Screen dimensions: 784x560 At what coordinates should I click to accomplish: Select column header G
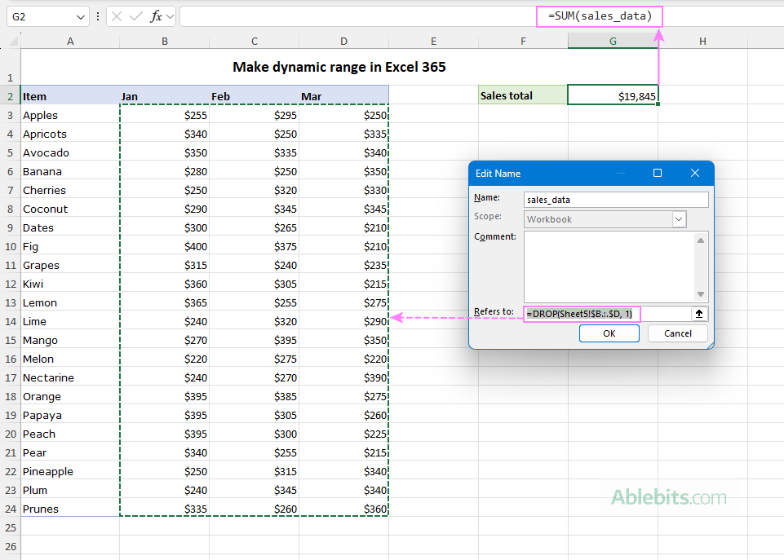613,40
